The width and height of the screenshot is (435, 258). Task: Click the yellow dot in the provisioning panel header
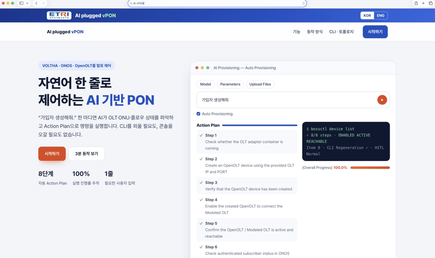(202, 68)
